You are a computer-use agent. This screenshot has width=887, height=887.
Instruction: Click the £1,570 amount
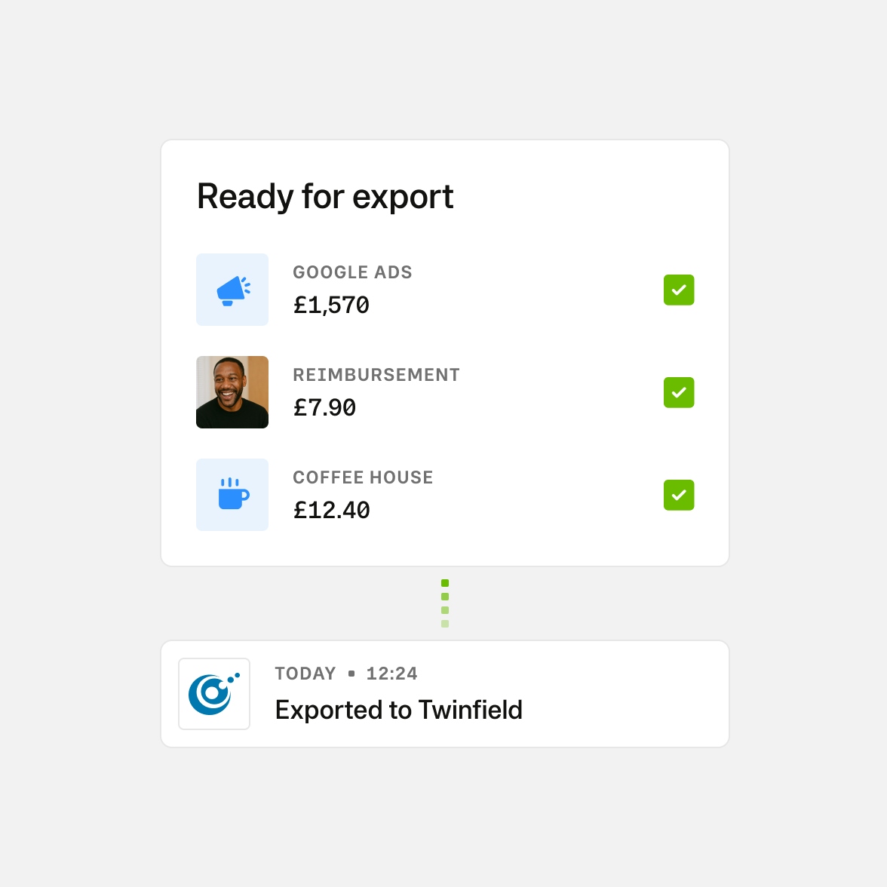pyautogui.click(x=331, y=305)
